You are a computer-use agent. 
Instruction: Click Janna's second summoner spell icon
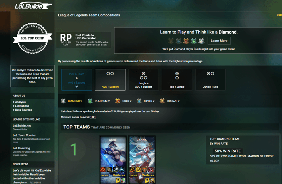point(152,181)
